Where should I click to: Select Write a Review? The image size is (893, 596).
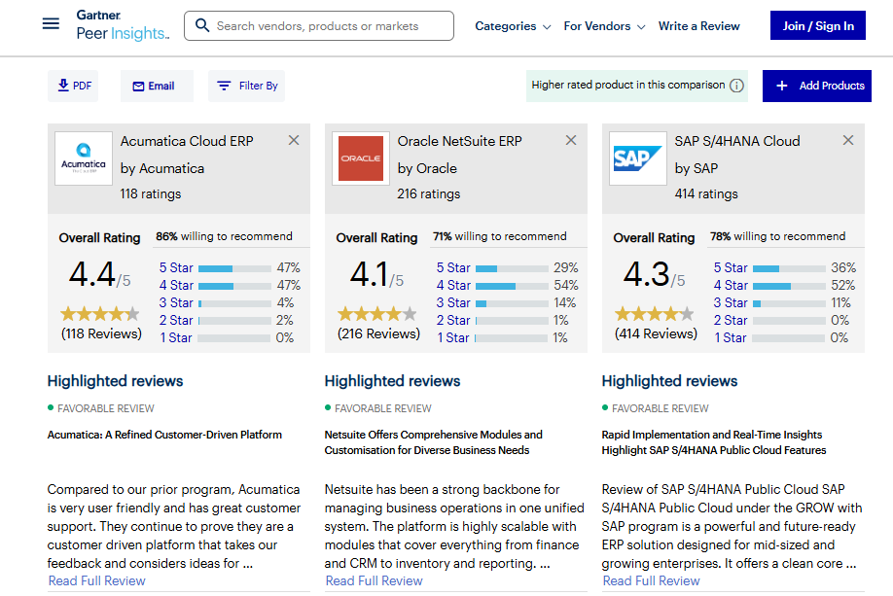[698, 26]
